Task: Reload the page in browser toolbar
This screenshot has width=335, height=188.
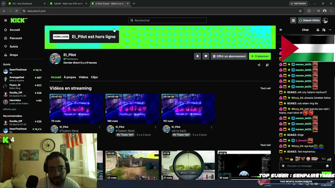Action: point(16,11)
